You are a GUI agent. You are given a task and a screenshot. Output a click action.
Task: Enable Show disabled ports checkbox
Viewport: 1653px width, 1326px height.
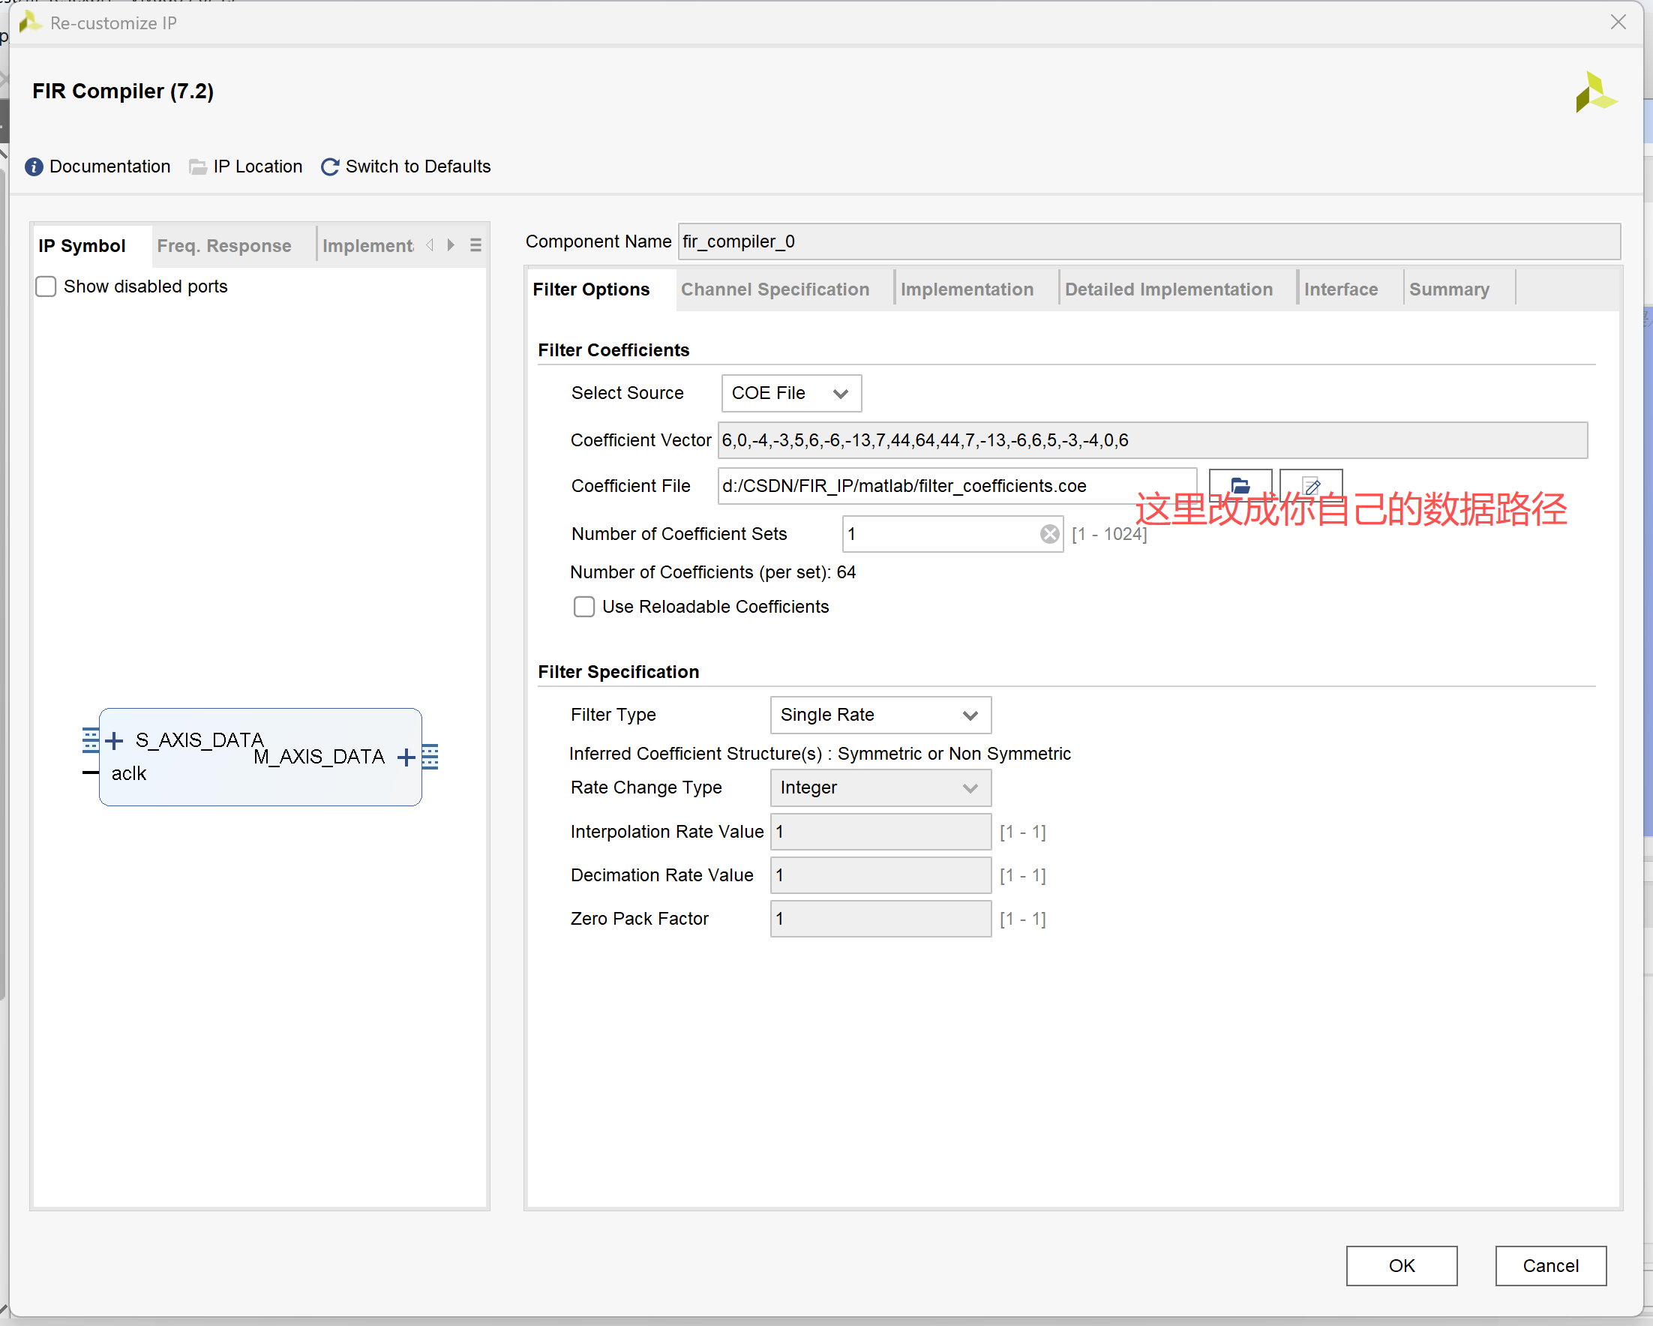(x=46, y=286)
